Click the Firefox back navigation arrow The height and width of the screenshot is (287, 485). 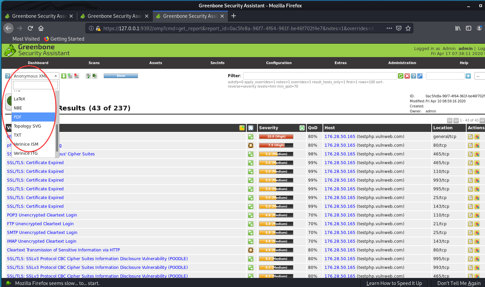(x=8, y=28)
